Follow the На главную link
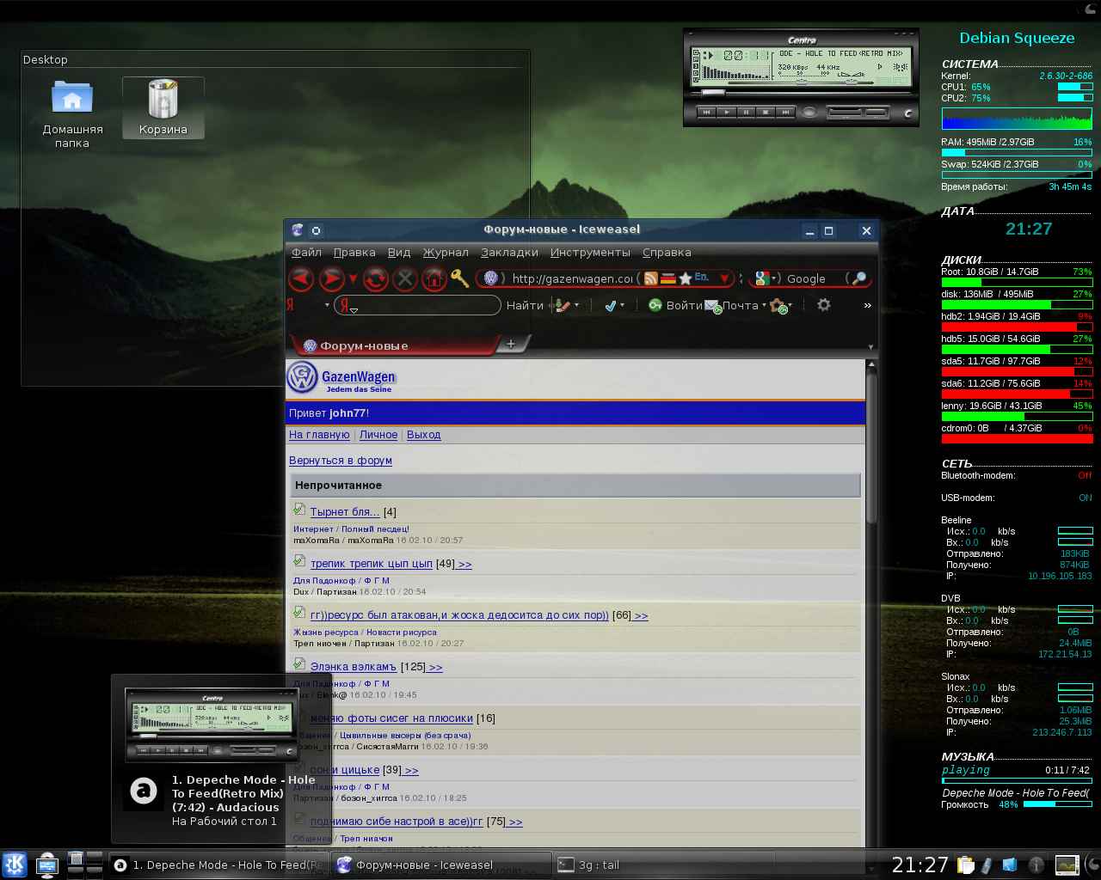 319,435
